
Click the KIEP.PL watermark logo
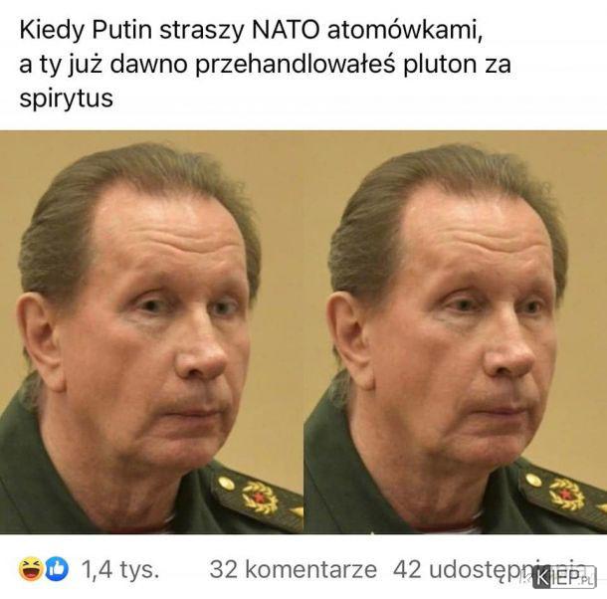(x=563, y=578)
